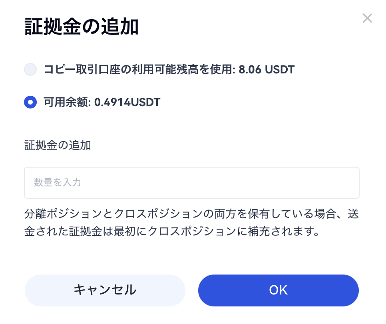
Task: Click the word USDT in the copy trading option
Action: point(280,70)
